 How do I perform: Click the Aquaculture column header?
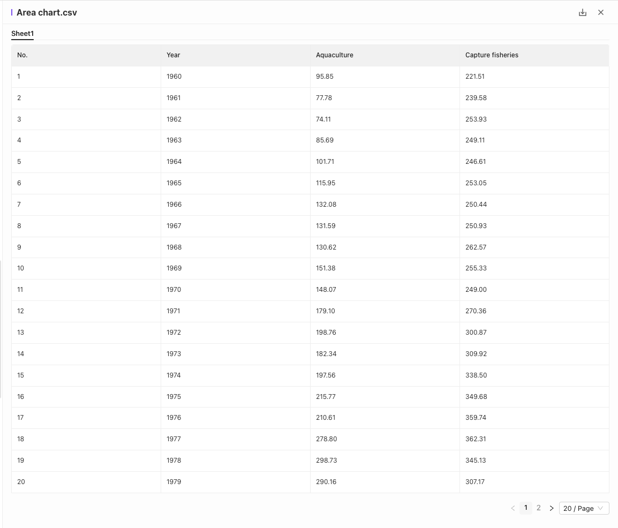335,55
